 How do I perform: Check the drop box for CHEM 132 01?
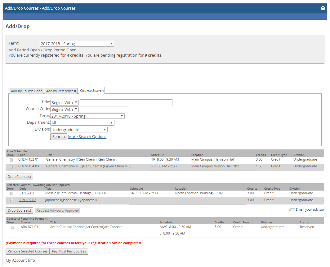11,160
